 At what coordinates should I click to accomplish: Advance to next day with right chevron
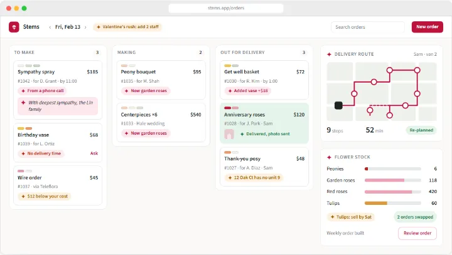point(85,27)
